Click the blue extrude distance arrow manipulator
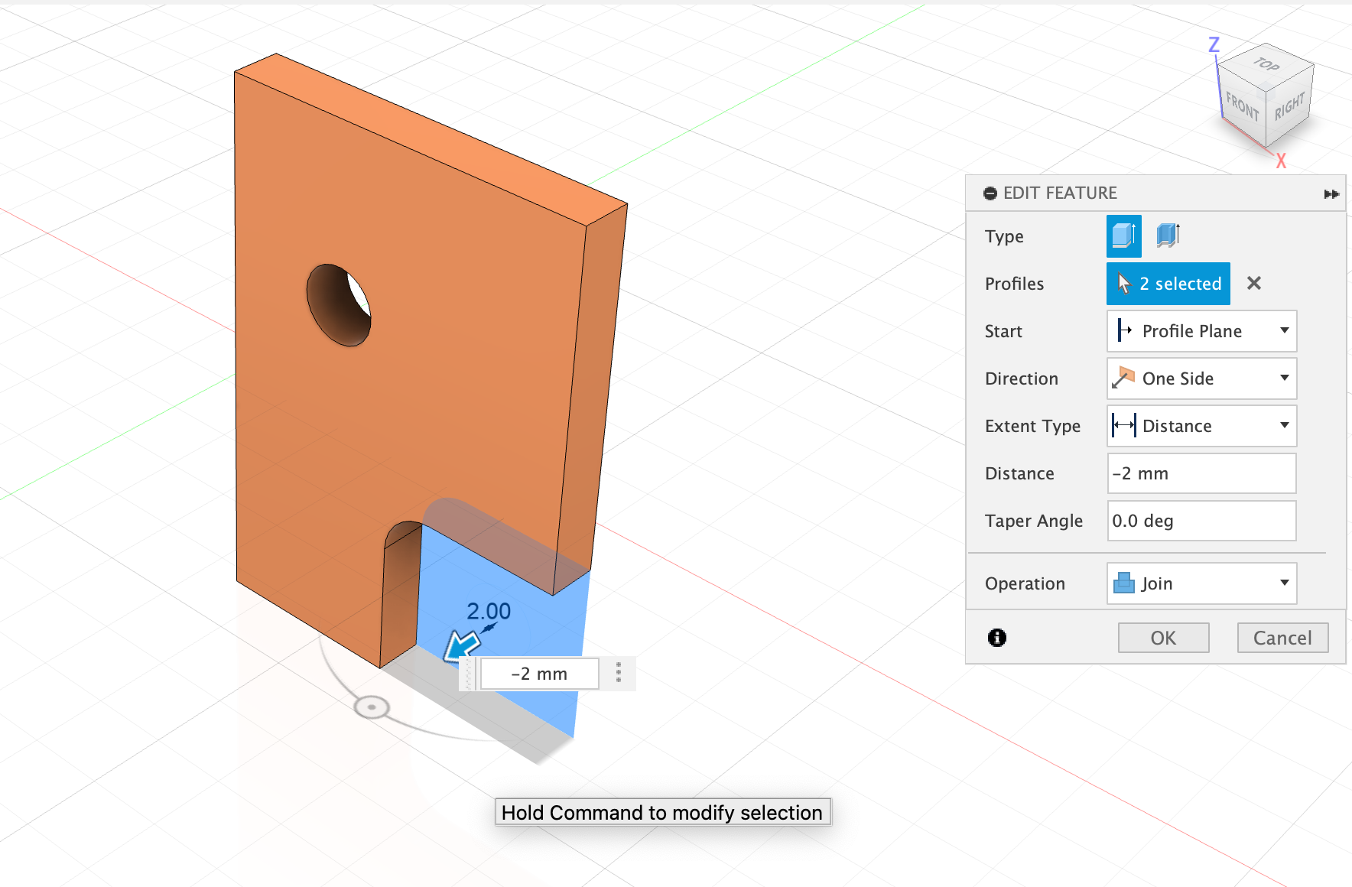Image resolution: width=1352 pixels, height=887 pixels. [461, 646]
